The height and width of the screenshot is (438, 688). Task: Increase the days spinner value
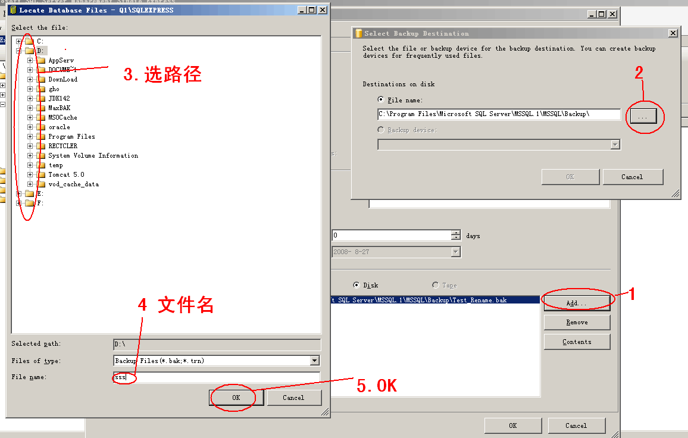pyautogui.click(x=456, y=233)
